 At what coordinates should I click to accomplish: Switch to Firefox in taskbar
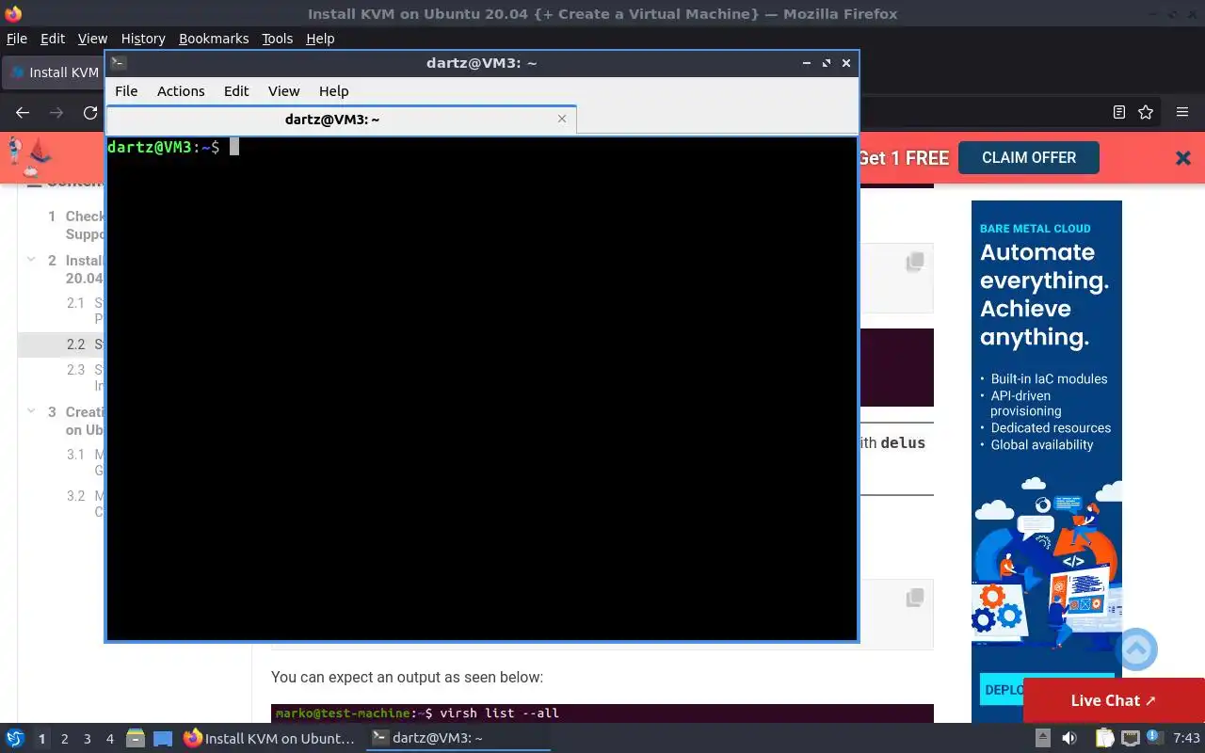(x=269, y=738)
